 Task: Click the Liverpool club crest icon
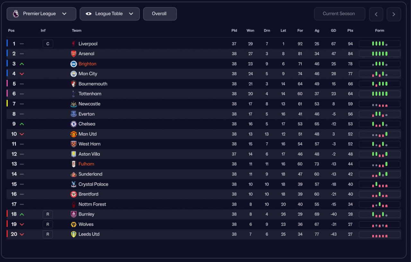[x=74, y=44]
